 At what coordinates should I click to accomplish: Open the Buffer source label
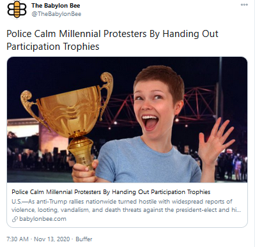(x=84, y=239)
